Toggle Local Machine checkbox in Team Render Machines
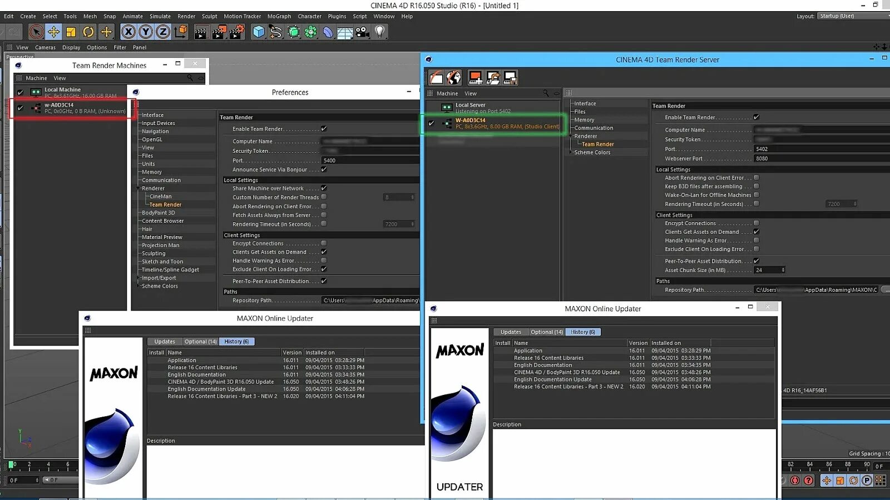Image resolution: width=890 pixels, height=500 pixels. coord(21,92)
